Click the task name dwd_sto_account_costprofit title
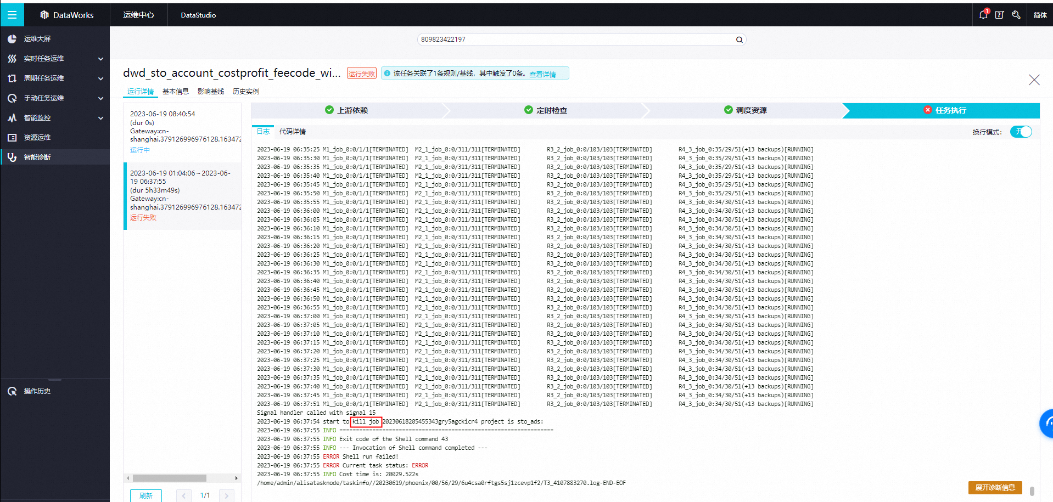Image resolution: width=1053 pixels, height=502 pixels. pos(232,73)
